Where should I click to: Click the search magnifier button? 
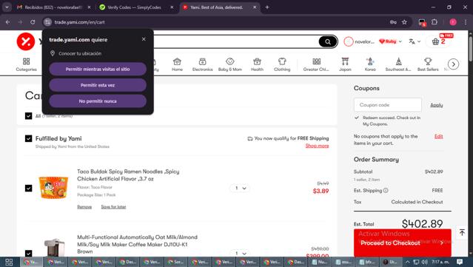coord(328,41)
